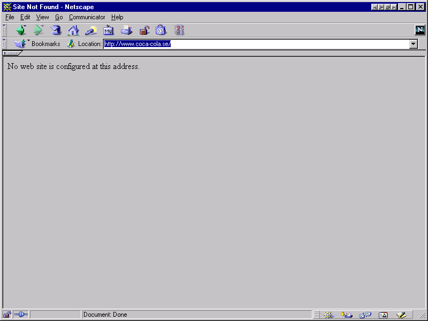Image resolution: width=428 pixels, height=321 pixels.
Task: Click the status bar progress indicator box
Action: pyautogui.click(x=56, y=315)
